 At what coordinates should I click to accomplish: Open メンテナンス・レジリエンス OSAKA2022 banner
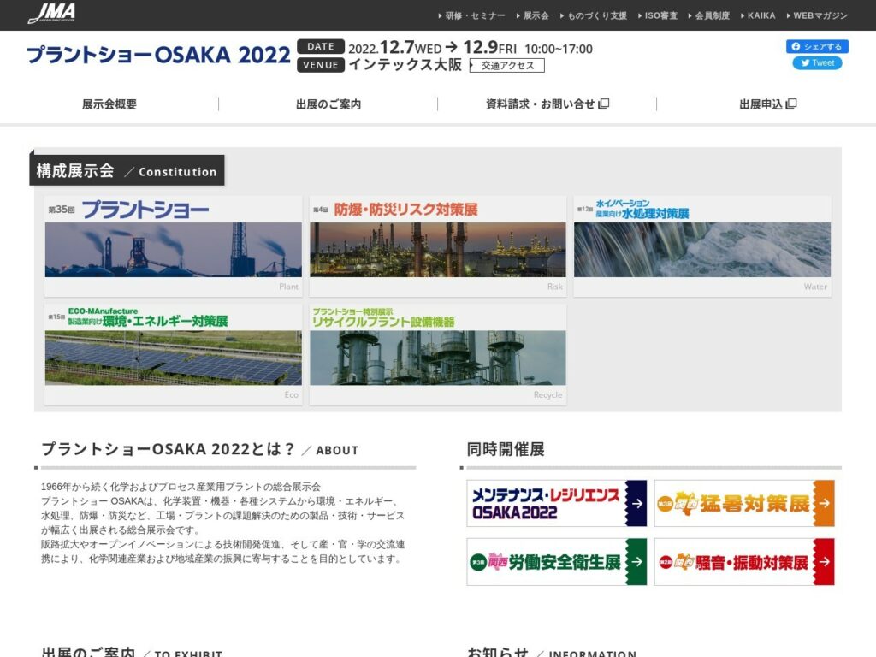tap(556, 503)
